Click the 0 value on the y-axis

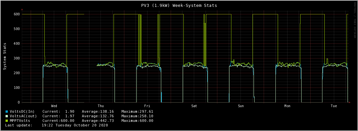coord(19,103)
